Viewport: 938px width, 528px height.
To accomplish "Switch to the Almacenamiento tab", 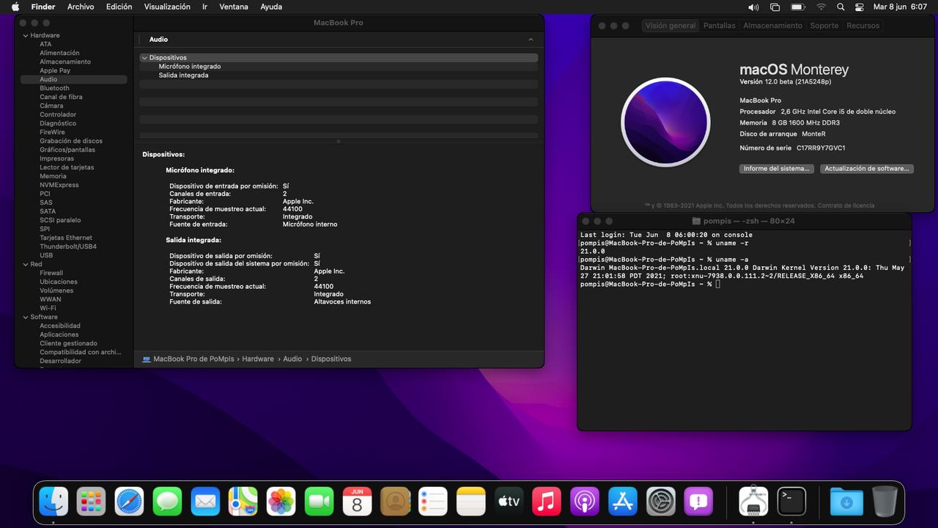I will click(x=772, y=26).
